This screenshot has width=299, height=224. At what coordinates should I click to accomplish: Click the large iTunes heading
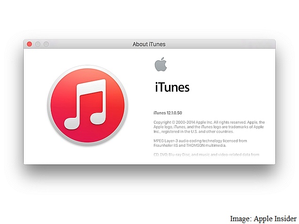172,87
